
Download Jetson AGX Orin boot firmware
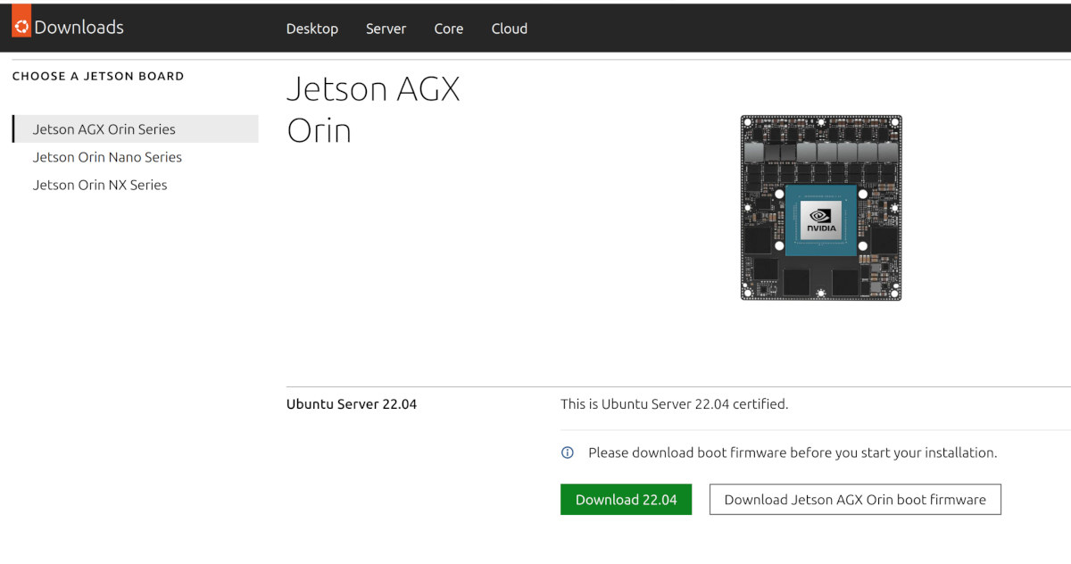pos(855,500)
